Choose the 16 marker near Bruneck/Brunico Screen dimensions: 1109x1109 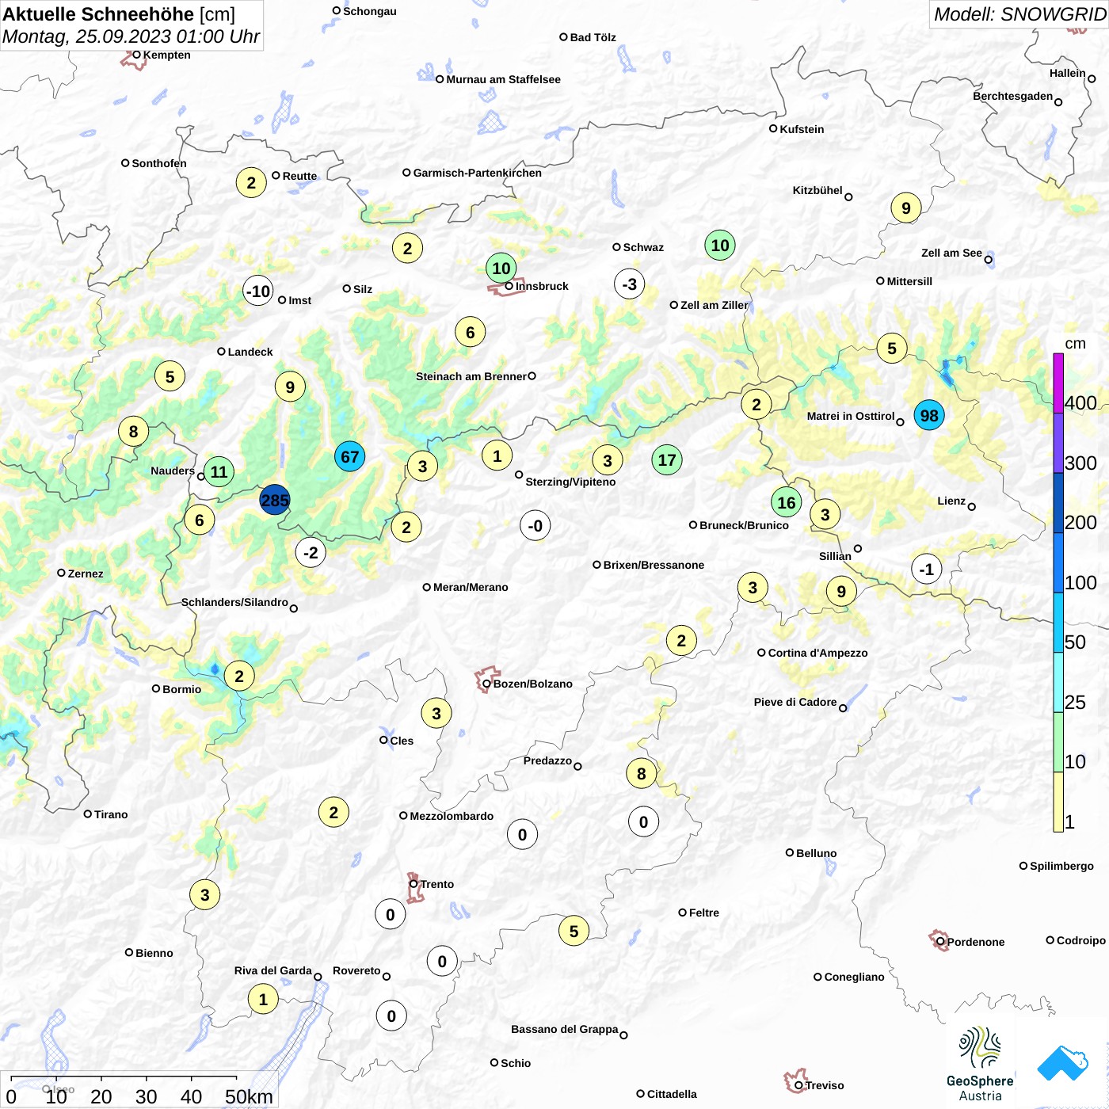[787, 502]
